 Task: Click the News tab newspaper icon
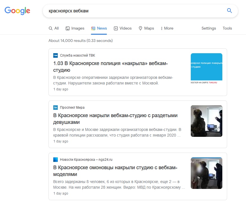(93, 28)
